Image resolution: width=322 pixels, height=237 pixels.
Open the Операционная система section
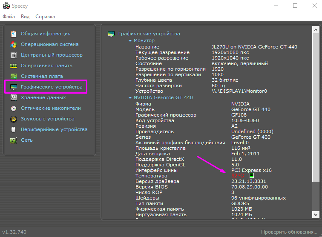click(50, 44)
